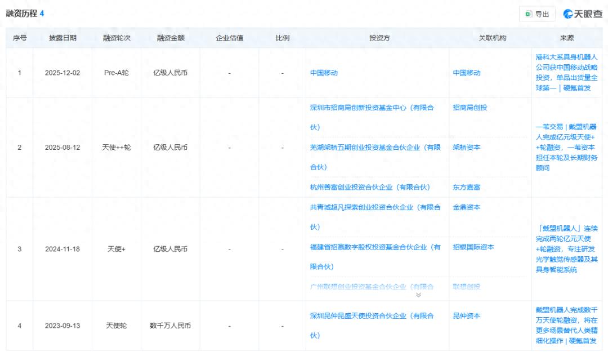Open source article 戴盟机器人连续完成两轮亿元天使+轮融资

566,249
